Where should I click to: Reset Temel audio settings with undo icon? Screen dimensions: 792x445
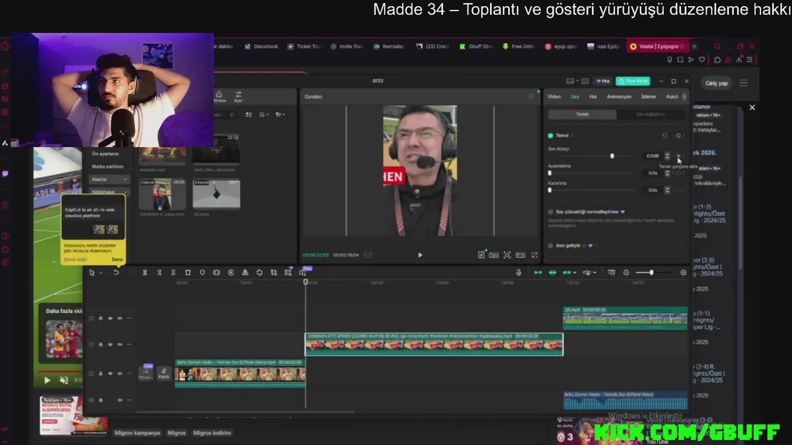tap(665, 135)
